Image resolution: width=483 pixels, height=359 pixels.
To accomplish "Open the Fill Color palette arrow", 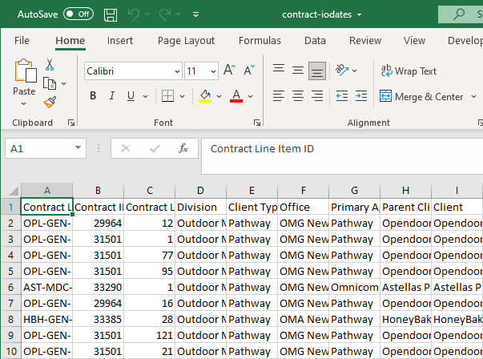I will tap(219, 96).
